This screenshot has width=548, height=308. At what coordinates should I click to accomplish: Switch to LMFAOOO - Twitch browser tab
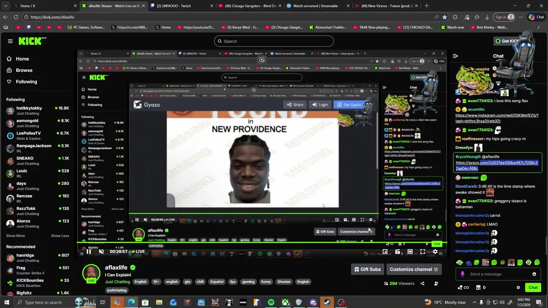[182, 6]
